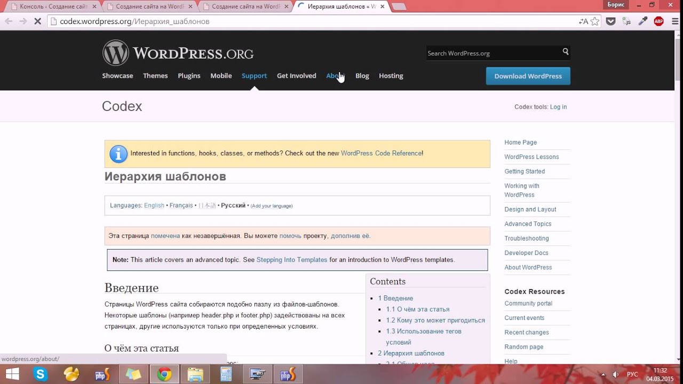Show hidden tray icons arrow
The image size is (683, 384).
click(x=603, y=374)
